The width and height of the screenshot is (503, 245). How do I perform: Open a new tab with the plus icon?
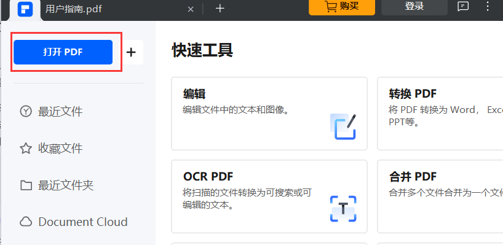pos(220,9)
